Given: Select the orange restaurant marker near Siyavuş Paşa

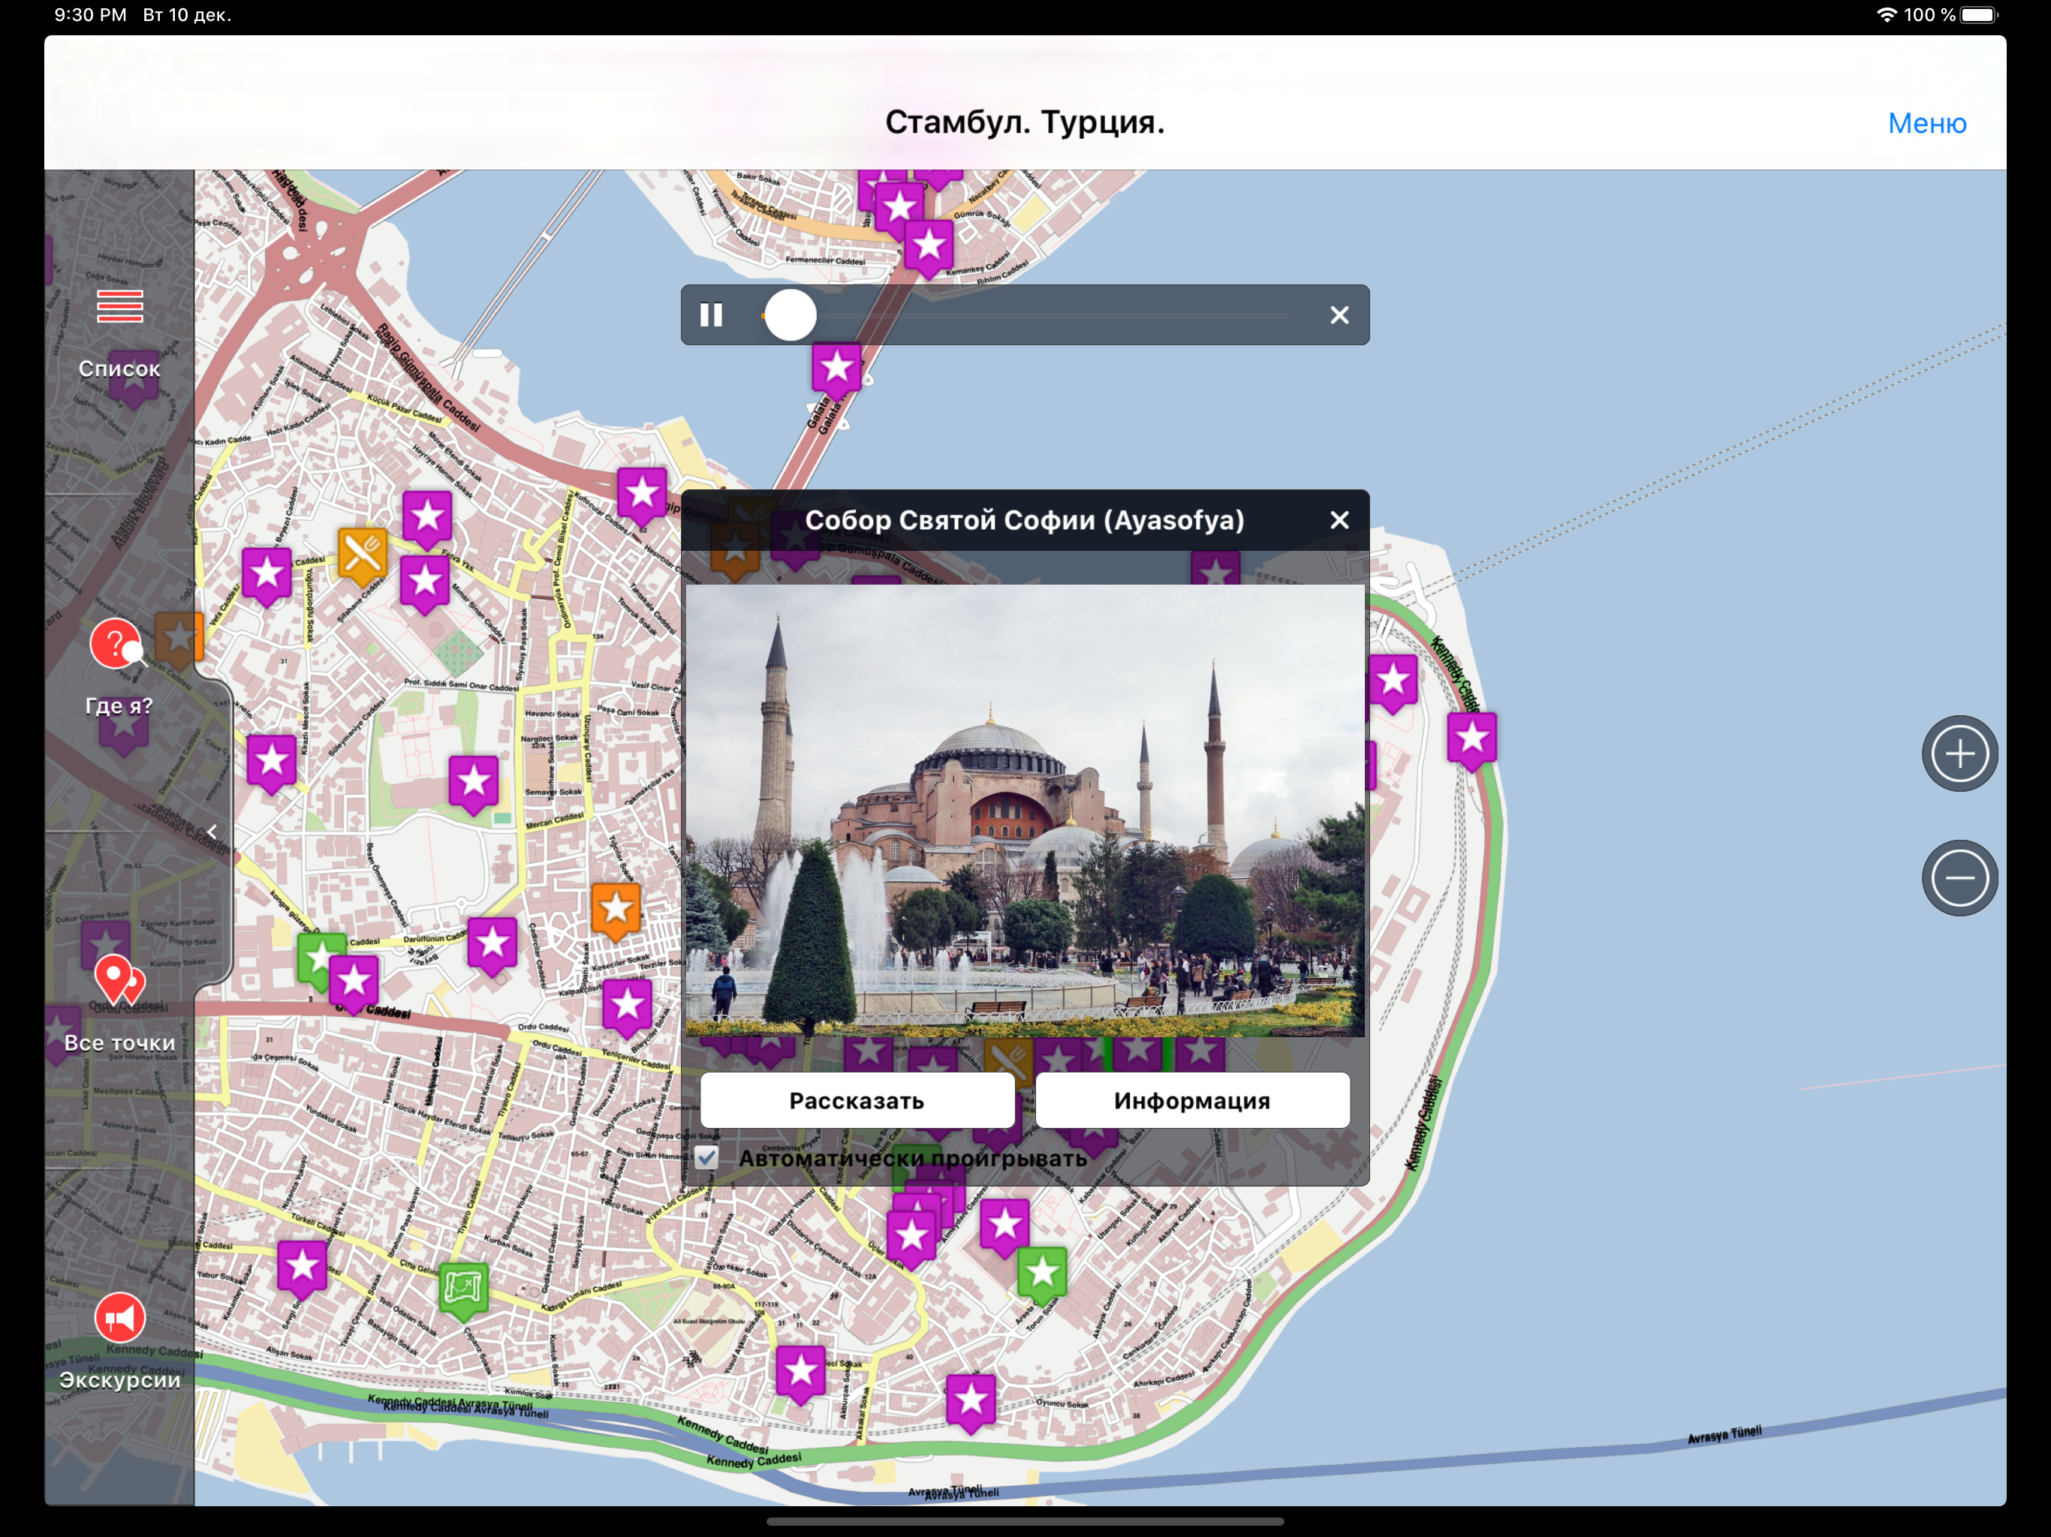Looking at the screenshot, I should (362, 557).
